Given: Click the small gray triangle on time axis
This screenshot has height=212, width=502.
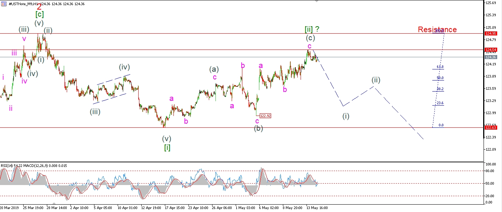Looking at the screenshot, I should (x=54, y=204).
